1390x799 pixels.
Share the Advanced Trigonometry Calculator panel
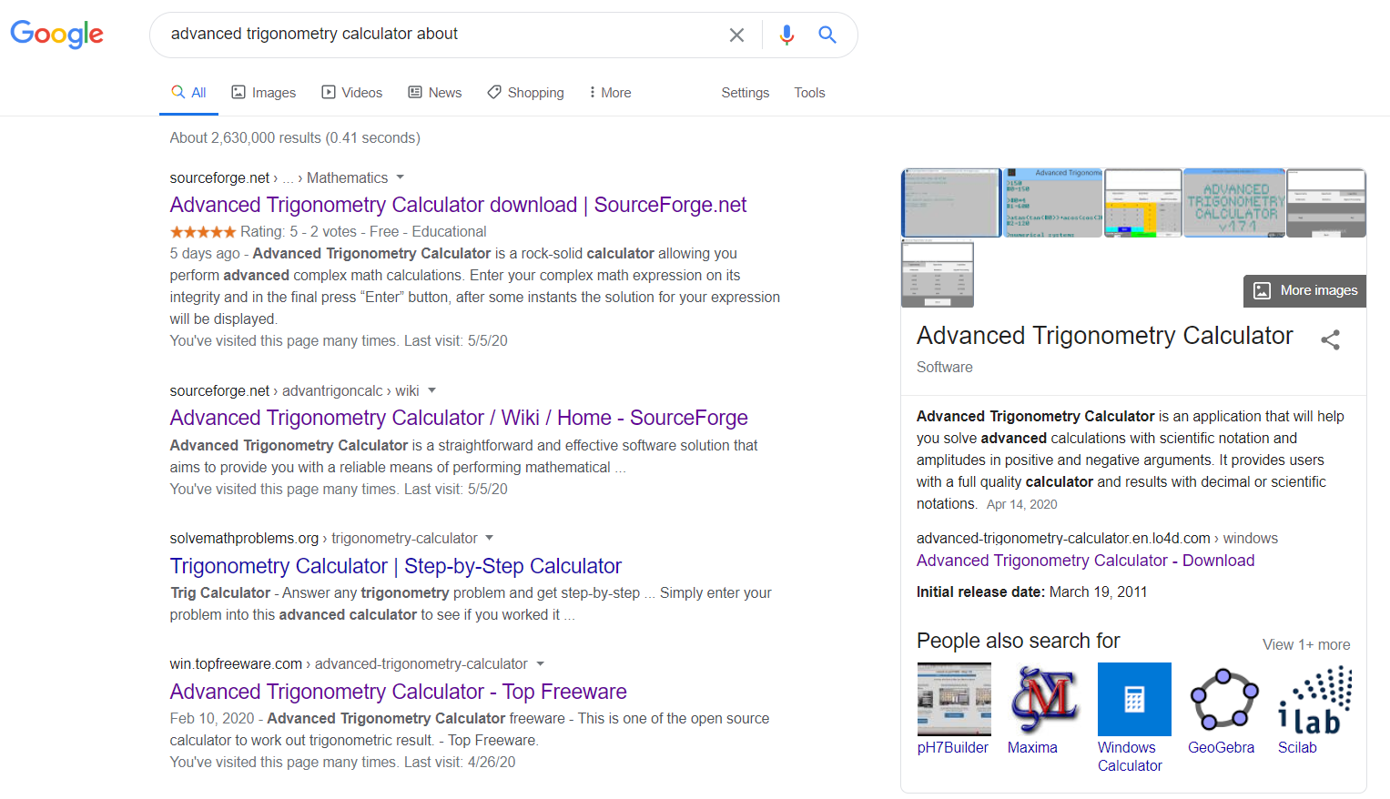1330,339
